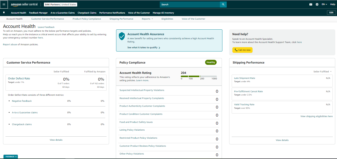Image resolution: width=337 pixels, height=159 pixels.
Task: Open Chargeback Claims bookmark
Action: pos(87,13)
